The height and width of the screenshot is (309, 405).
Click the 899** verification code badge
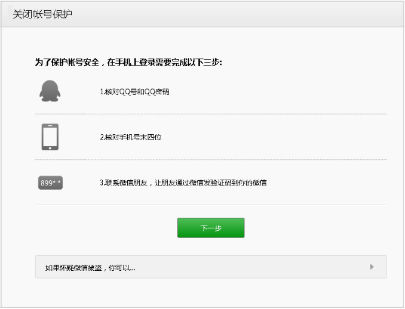(50, 183)
